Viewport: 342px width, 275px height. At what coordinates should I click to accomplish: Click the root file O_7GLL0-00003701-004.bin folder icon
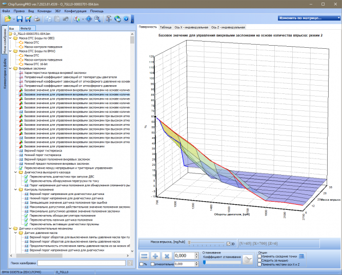pyautogui.click(x=10, y=34)
